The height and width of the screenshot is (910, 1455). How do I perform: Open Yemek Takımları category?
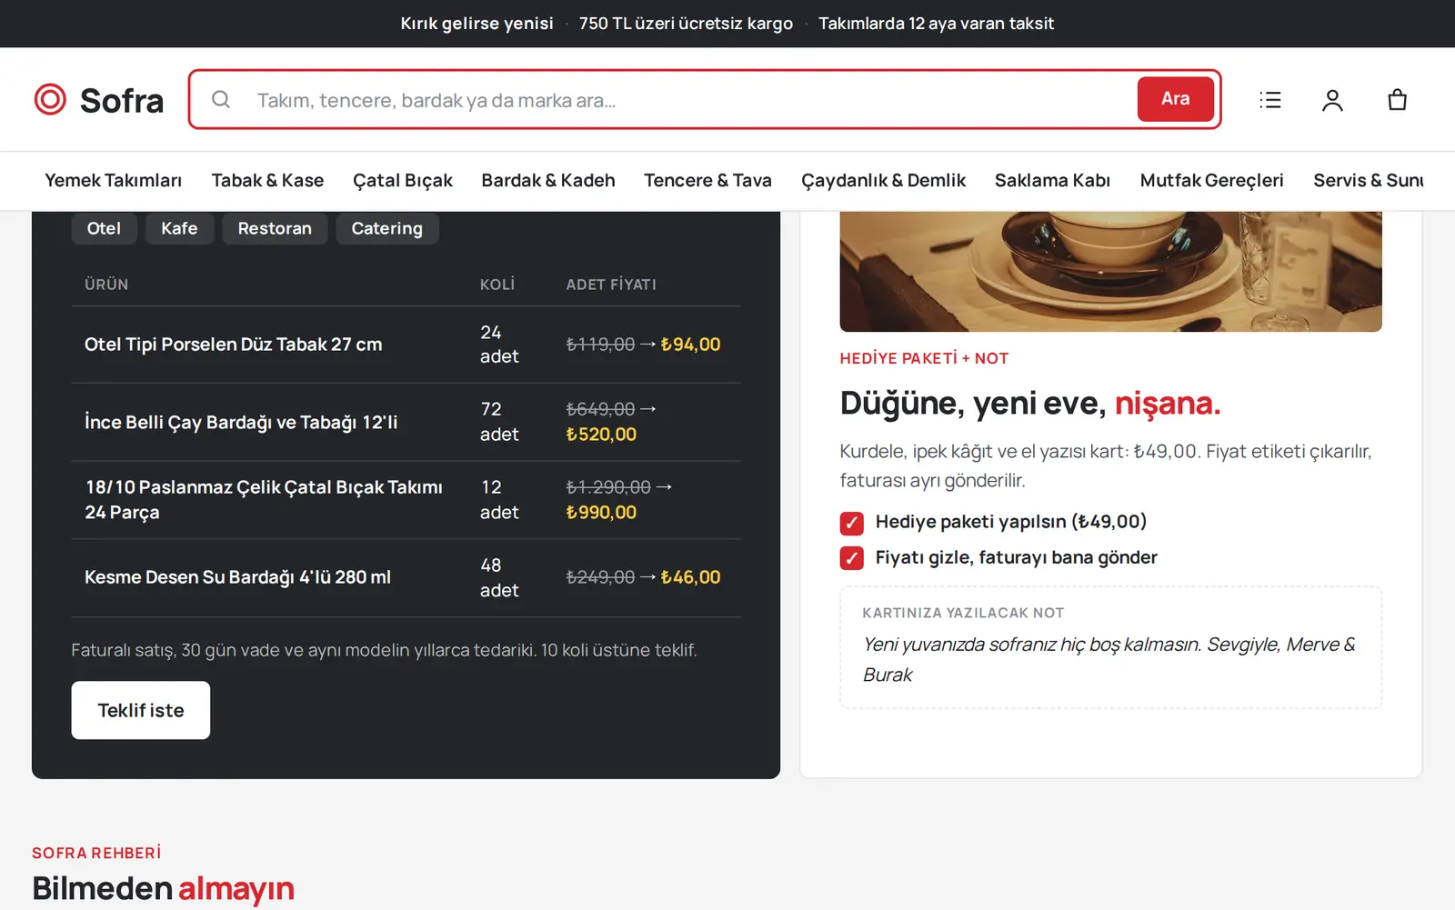[114, 181]
